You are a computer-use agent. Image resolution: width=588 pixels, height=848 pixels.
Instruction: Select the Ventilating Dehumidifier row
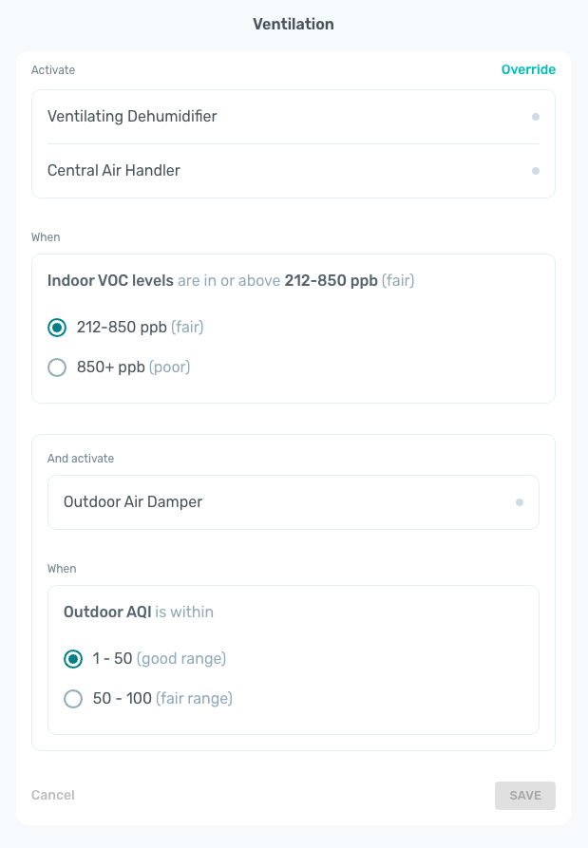coord(294,117)
